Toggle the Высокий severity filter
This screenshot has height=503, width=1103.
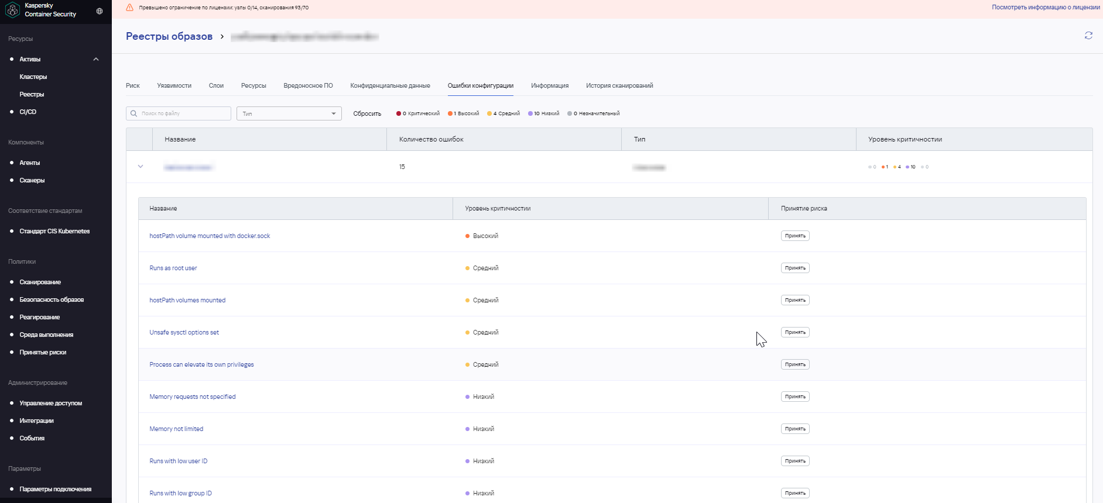[x=464, y=113]
